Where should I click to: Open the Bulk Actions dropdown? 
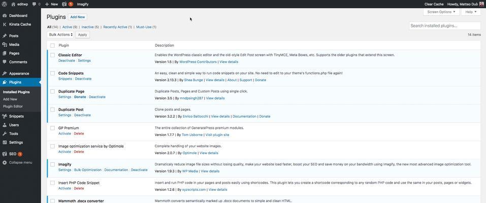tap(61, 35)
